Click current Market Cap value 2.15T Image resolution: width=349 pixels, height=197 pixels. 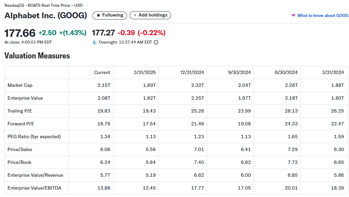pyautogui.click(x=104, y=85)
